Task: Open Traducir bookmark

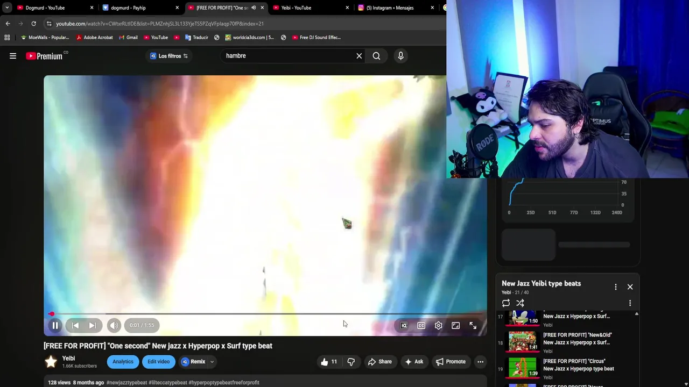Action: click(196, 38)
